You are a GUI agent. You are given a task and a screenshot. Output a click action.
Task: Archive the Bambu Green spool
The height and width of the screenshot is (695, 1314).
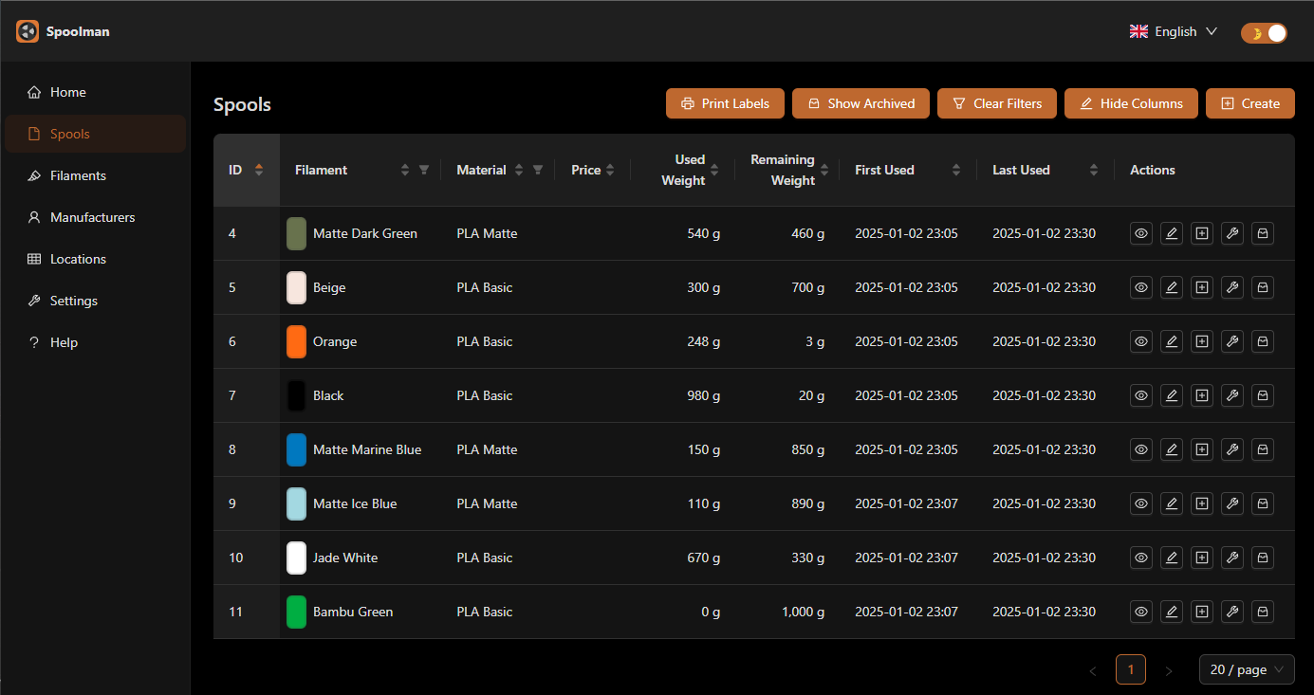coord(1262,612)
